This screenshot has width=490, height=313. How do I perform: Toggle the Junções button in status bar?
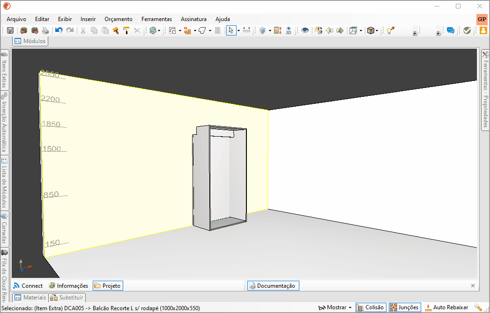pos(405,307)
